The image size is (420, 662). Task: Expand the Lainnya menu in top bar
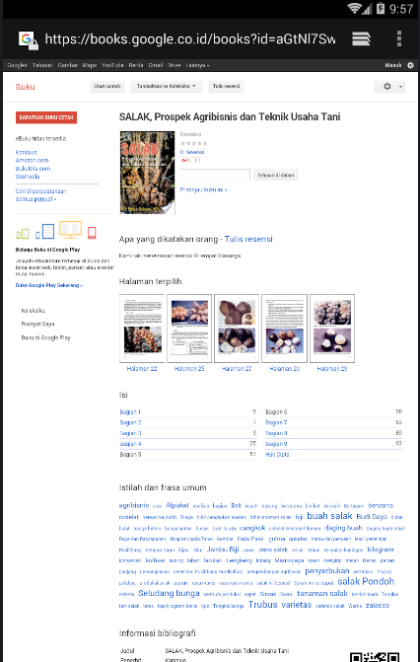coord(197,65)
